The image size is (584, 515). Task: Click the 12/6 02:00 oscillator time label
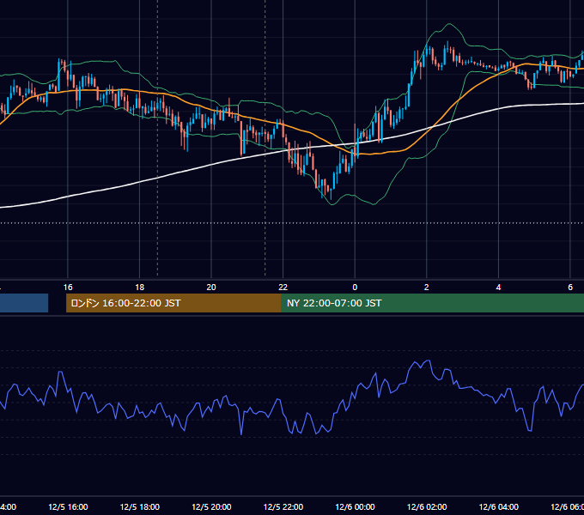pyautogui.click(x=427, y=507)
